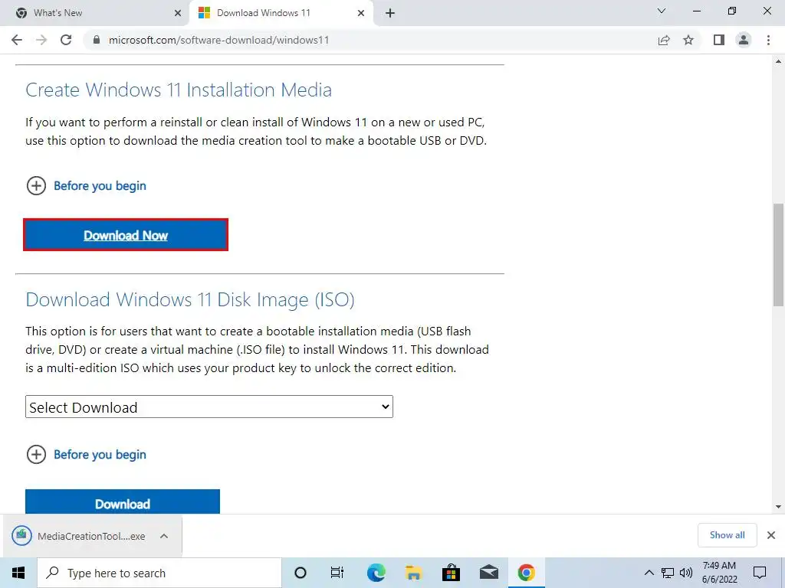Open File Explorer from taskbar
Viewport: 785px width, 588px height.
413,573
